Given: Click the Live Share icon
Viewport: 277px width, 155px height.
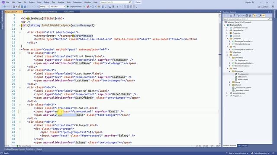Looking at the screenshot, I should pos(259,7).
